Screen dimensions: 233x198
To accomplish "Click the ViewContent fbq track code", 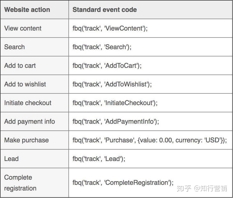I will tap(110, 28).
